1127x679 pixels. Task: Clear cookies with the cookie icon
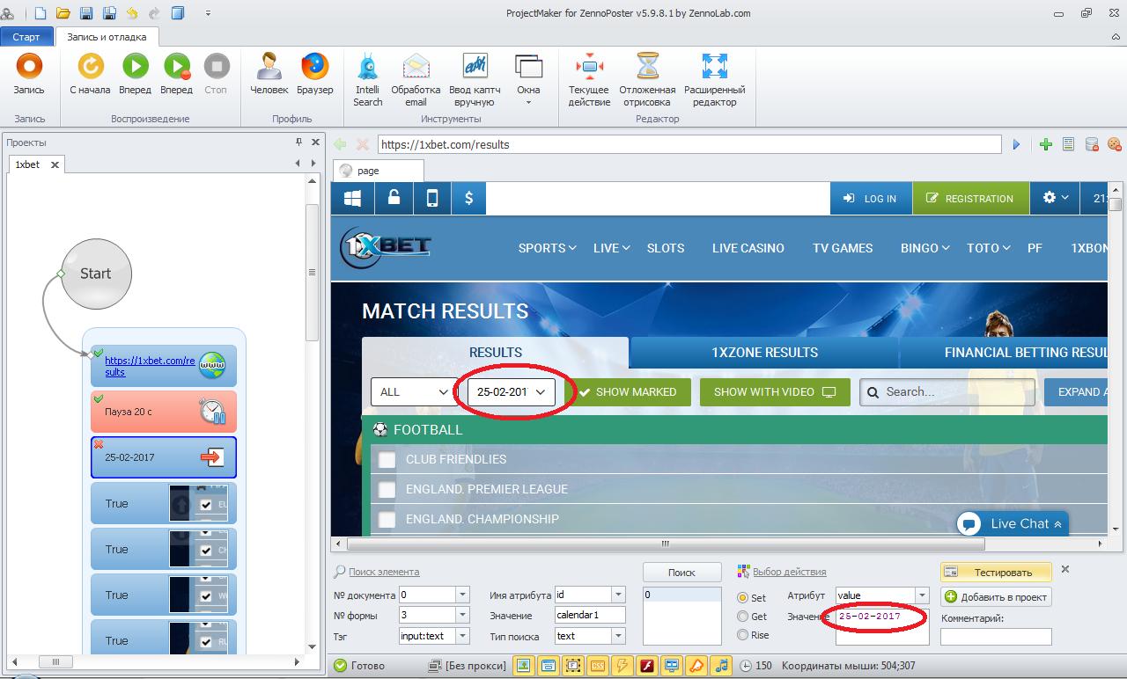click(1114, 144)
